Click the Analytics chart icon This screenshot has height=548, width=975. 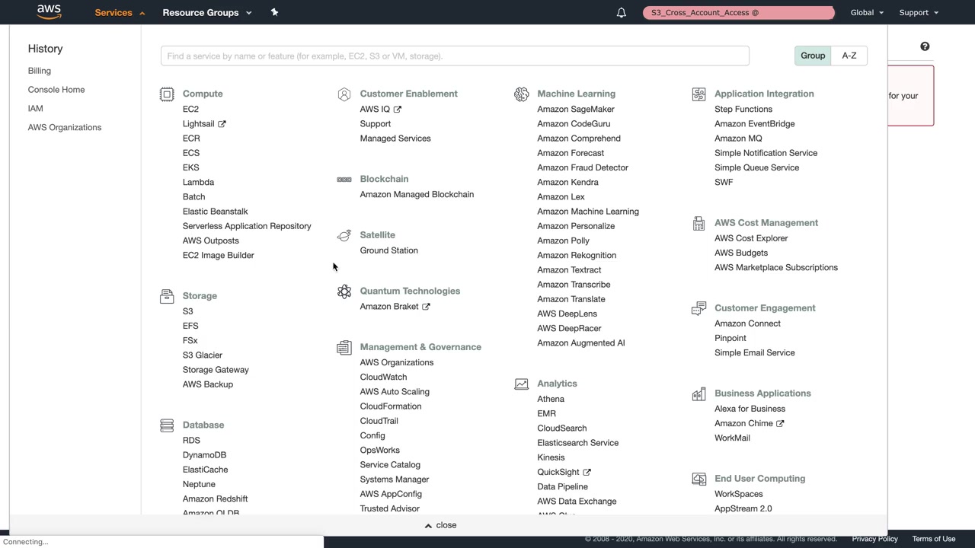tap(521, 384)
